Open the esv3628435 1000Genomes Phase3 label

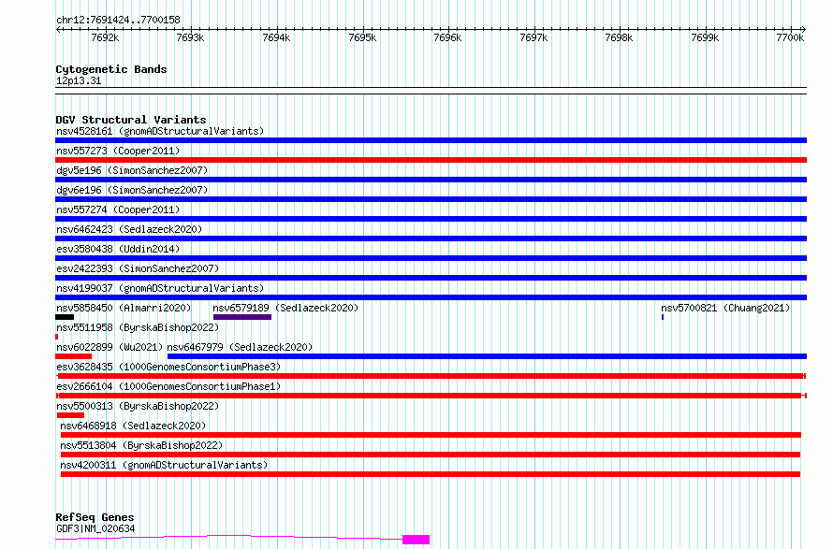pos(168,367)
